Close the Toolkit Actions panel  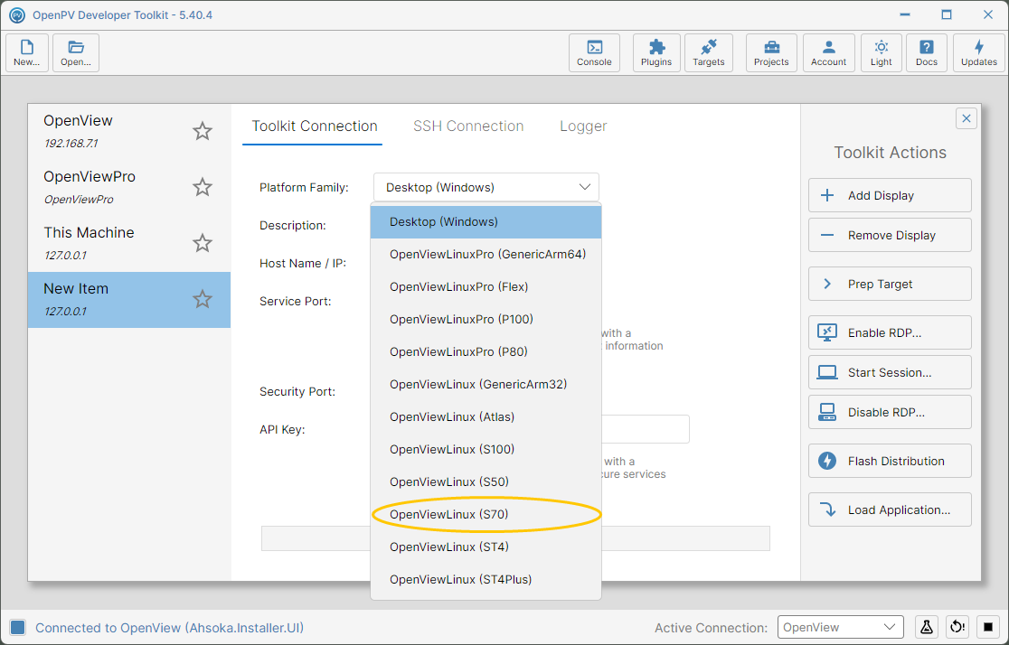click(x=966, y=118)
